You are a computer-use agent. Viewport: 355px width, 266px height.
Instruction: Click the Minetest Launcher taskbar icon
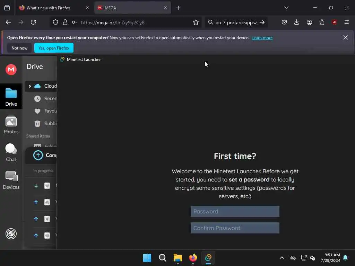(x=208, y=258)
